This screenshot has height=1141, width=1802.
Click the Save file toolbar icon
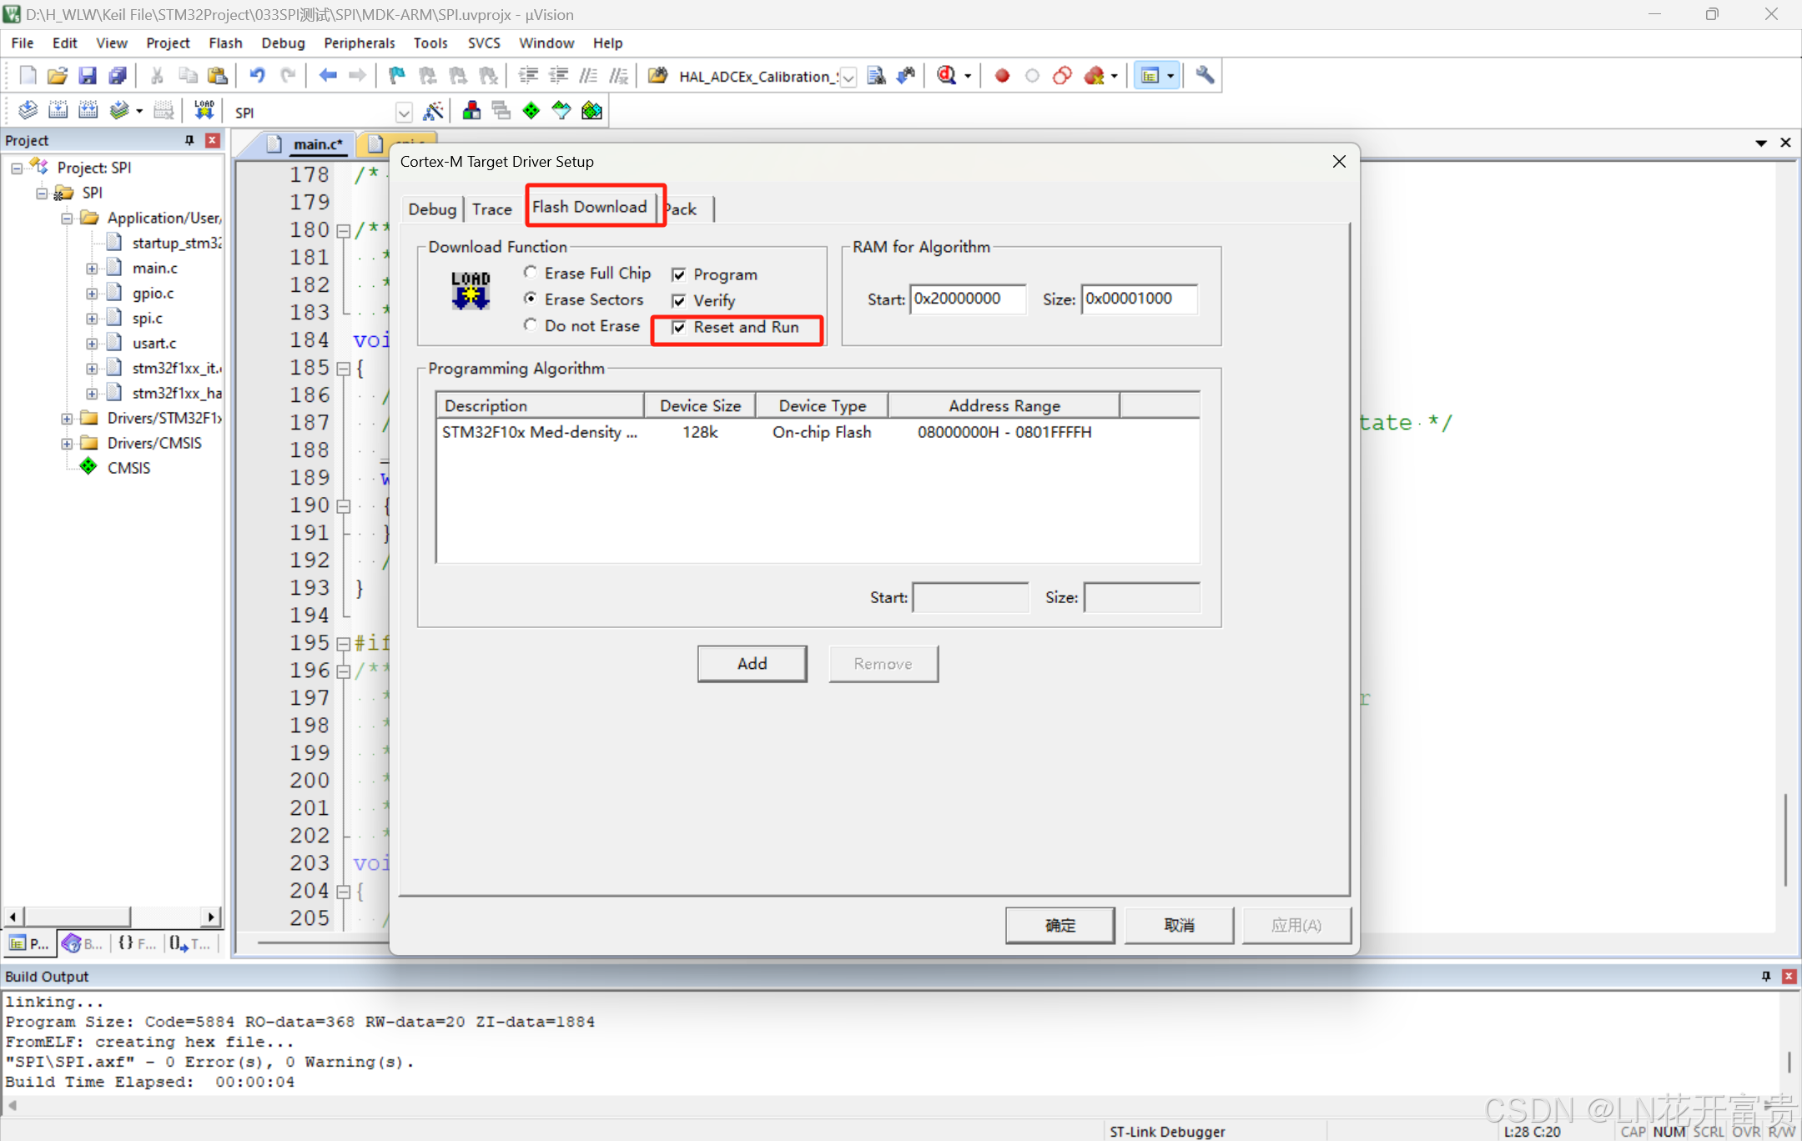(87, 76)
